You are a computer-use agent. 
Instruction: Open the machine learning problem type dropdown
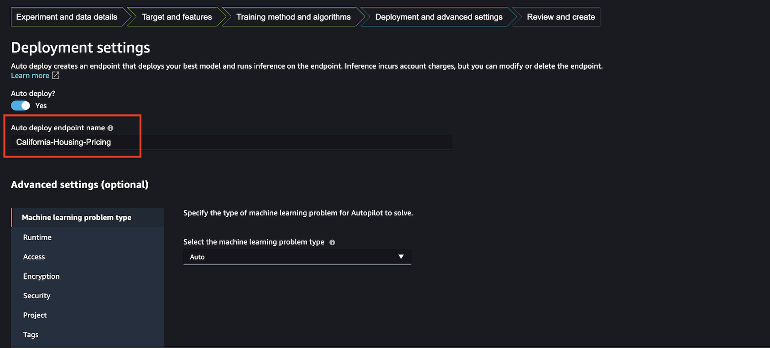tap(297, 257)
